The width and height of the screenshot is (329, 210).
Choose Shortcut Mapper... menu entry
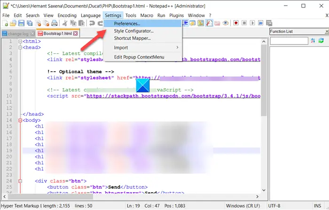(x=143, y=38)
